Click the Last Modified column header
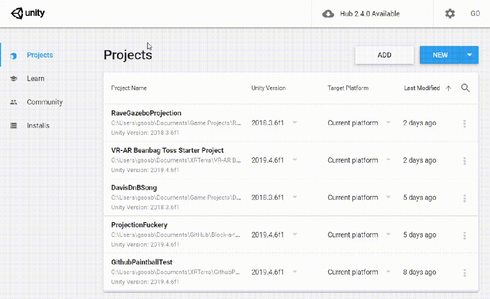Screen dimensions: 490x299 coord(421,88)
